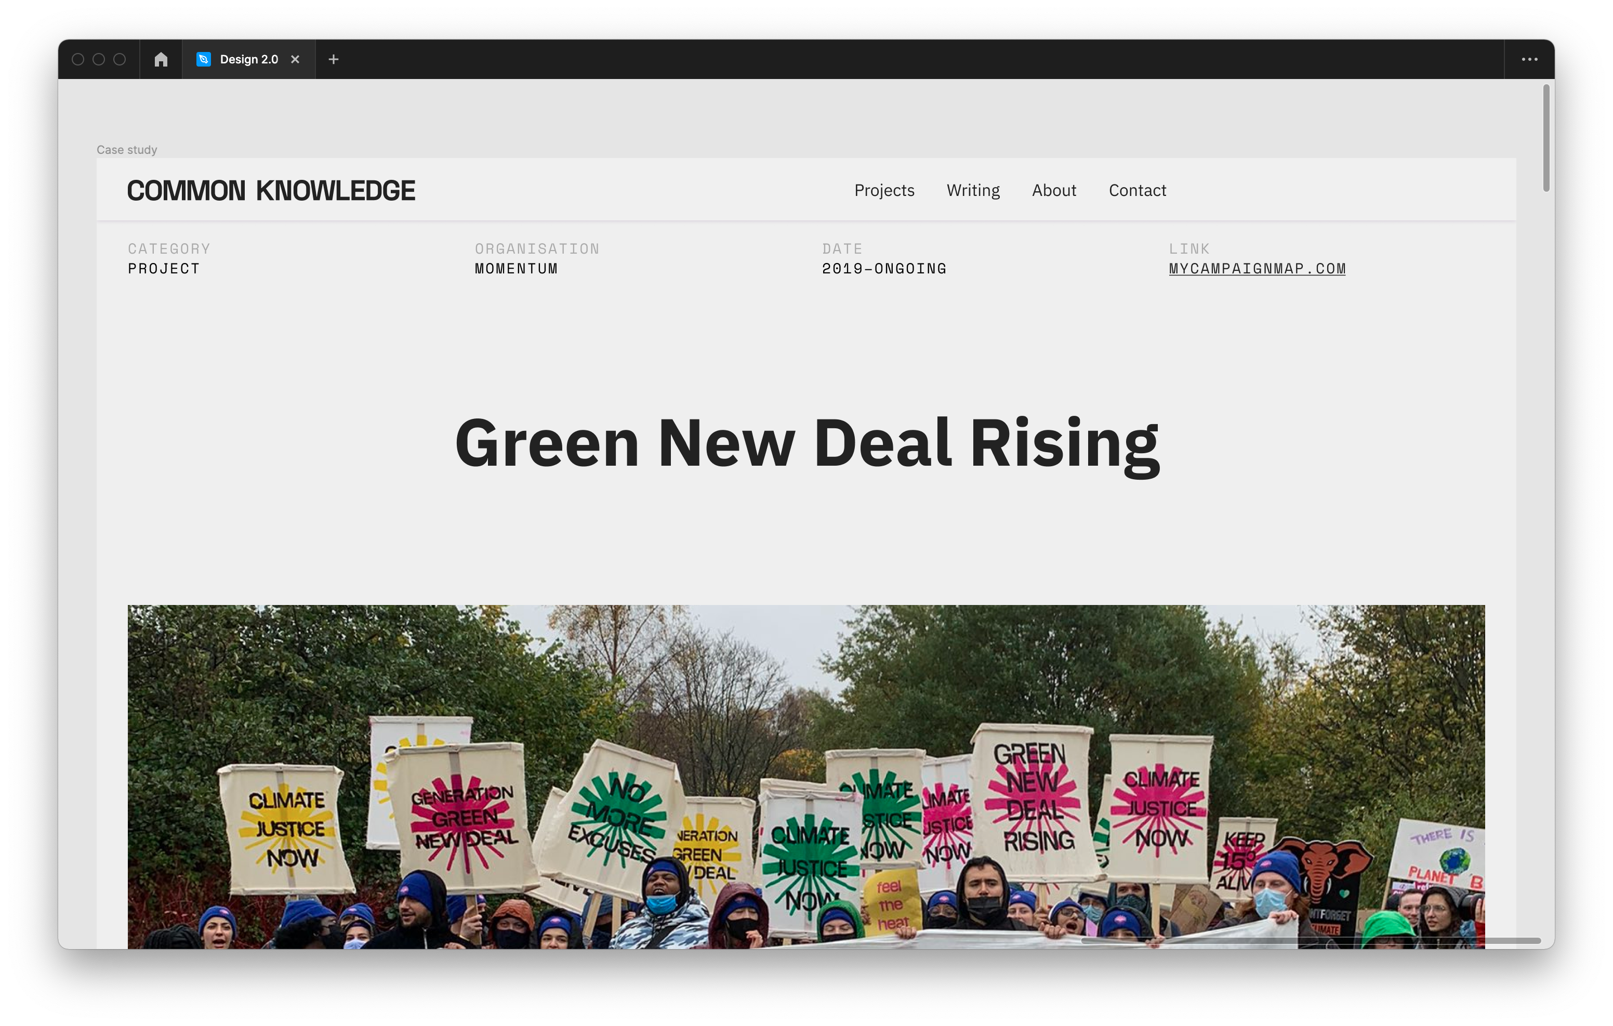Viewport: 1613px width, 1026px height.
Task: Click the protest photo hero image
Action: [807, 777]
